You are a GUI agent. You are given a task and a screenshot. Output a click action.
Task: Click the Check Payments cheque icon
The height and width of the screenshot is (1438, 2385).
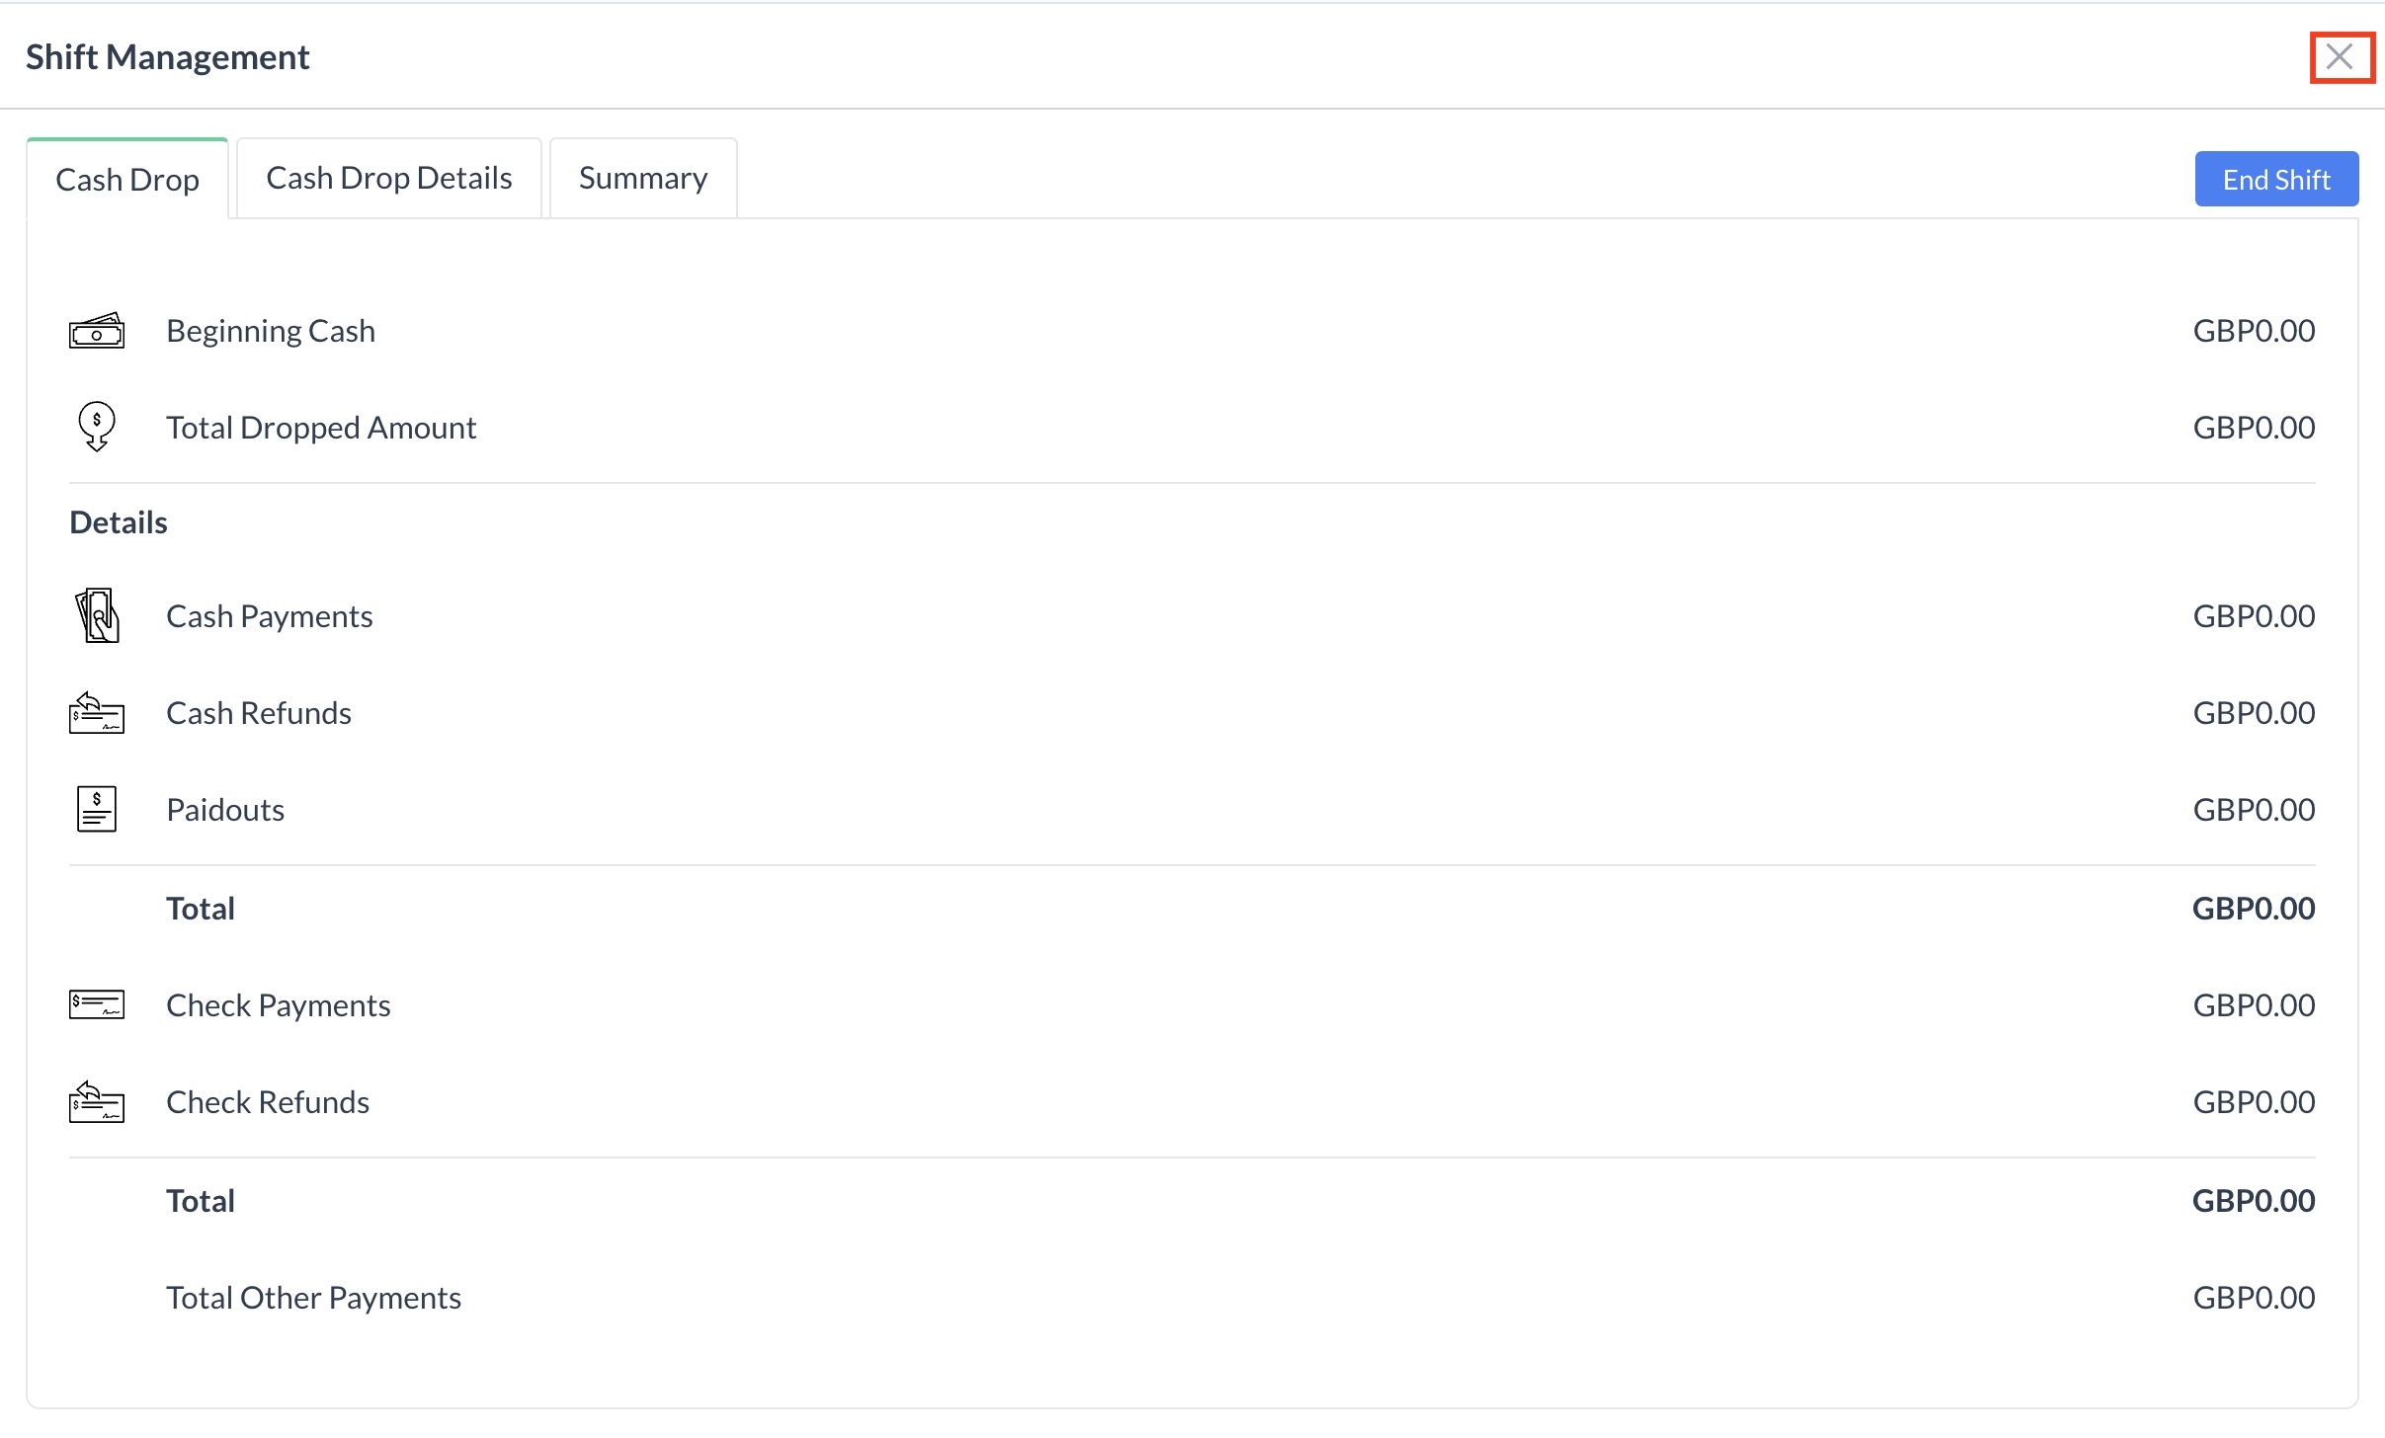(x=96, y=1004)
